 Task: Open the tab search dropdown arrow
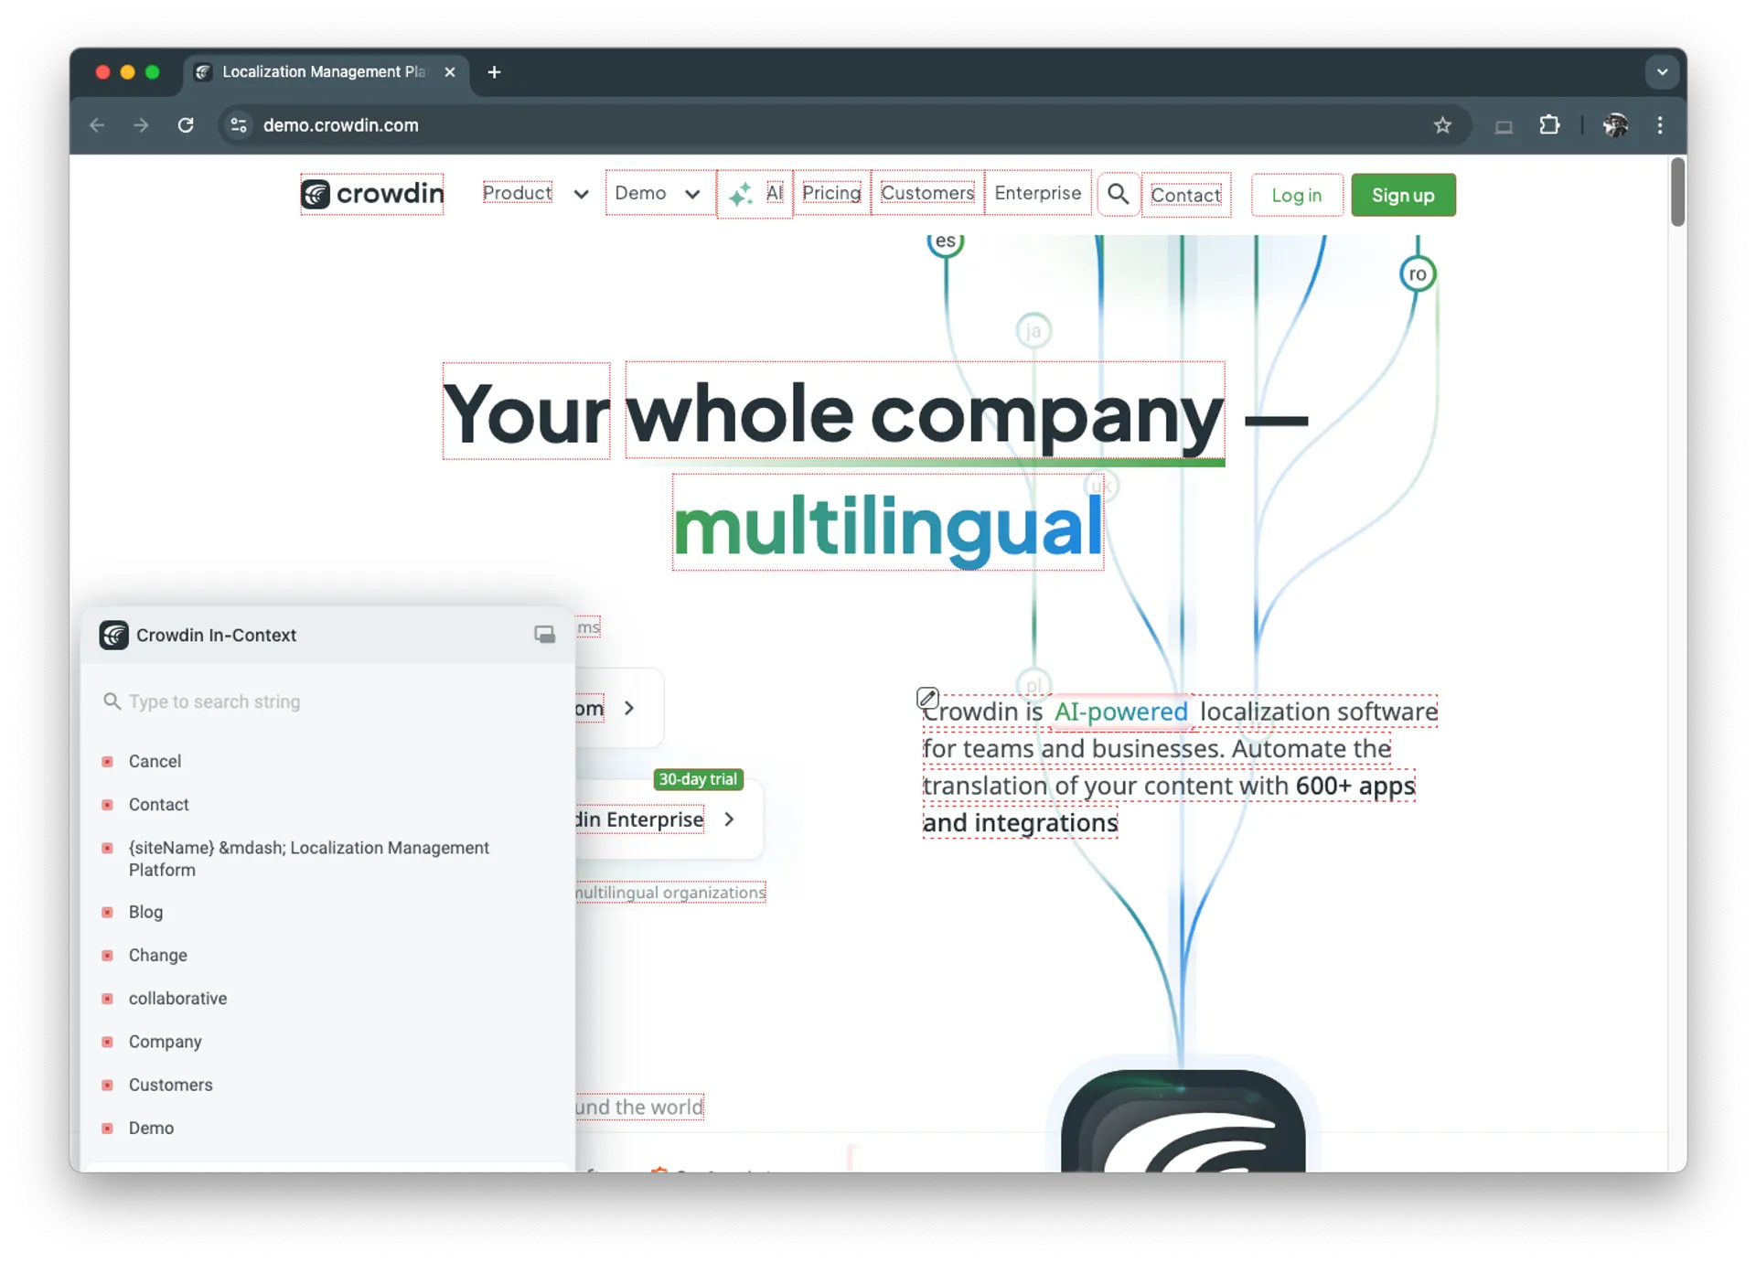(1662, 72)
